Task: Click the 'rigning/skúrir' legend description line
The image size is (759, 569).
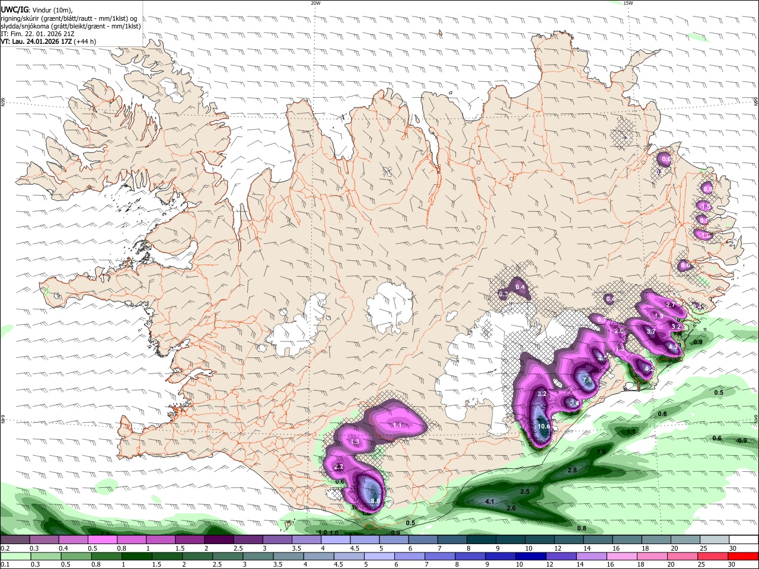Action: 69,18
